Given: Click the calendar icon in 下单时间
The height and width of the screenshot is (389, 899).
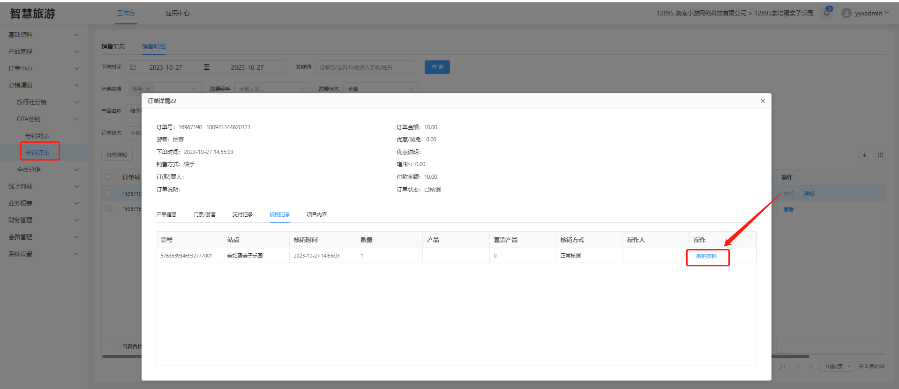Looking at the screenshot, I should (x=133, y=67).
